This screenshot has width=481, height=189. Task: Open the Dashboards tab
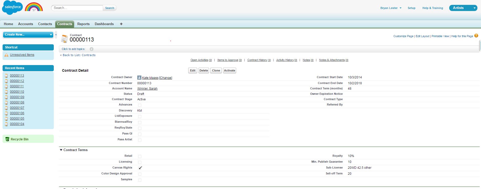(x=104, y=24)
